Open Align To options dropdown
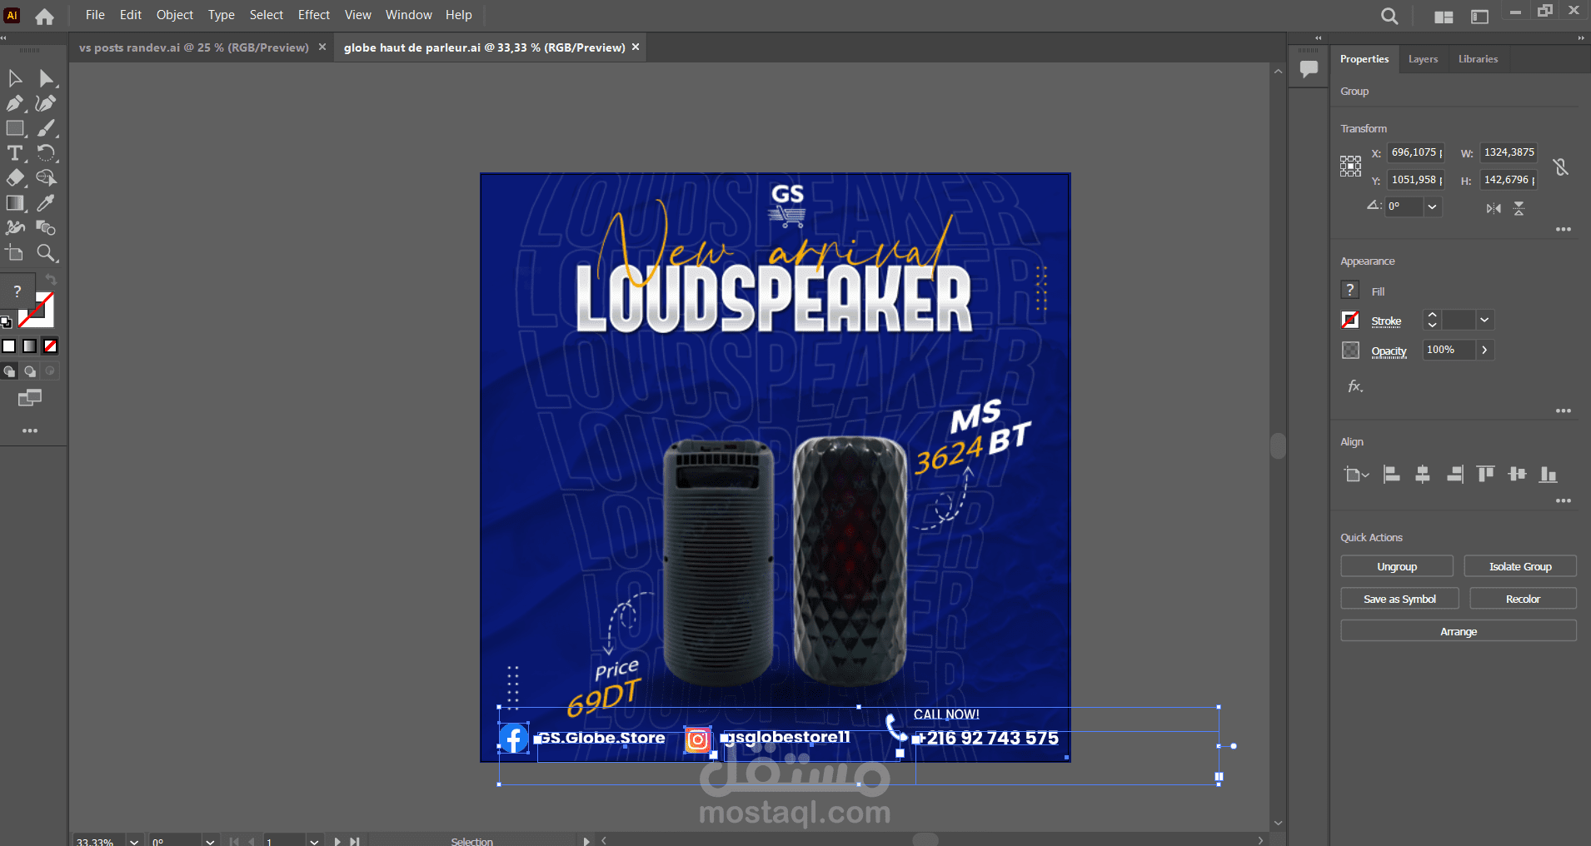Viewport: 1591px width, 846px height. 1356,475
